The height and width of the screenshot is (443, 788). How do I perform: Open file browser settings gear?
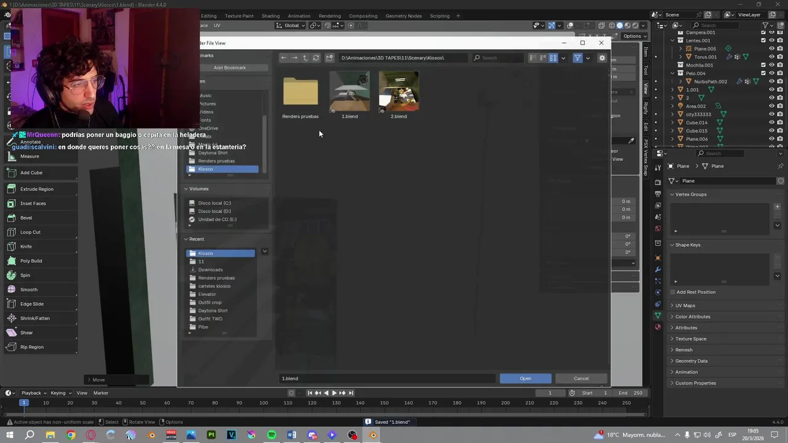(602, 58)
